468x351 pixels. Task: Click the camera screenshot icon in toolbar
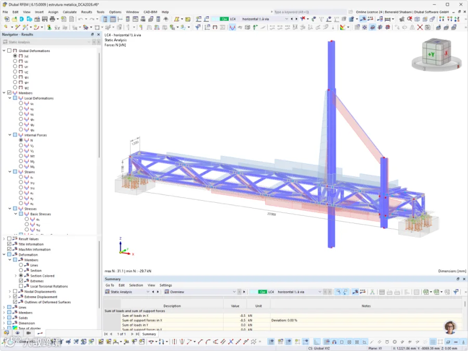(x=427, y=28)
